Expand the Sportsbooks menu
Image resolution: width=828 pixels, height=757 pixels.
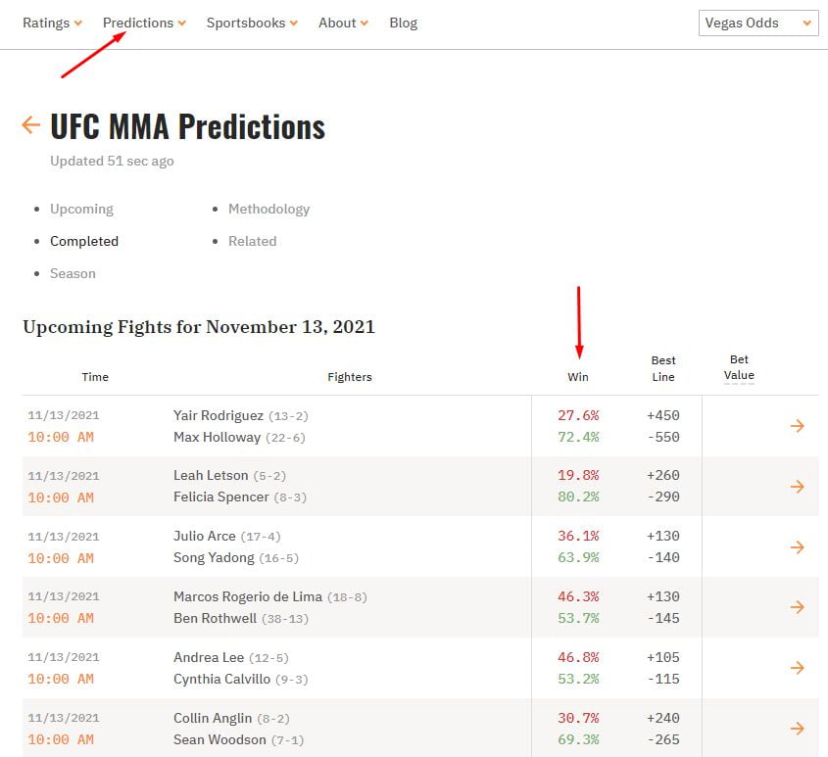(x=252, y=23)
